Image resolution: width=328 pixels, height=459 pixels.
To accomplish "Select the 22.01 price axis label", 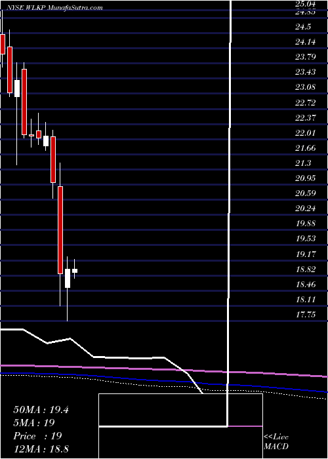I will click(x=306, y=133).
